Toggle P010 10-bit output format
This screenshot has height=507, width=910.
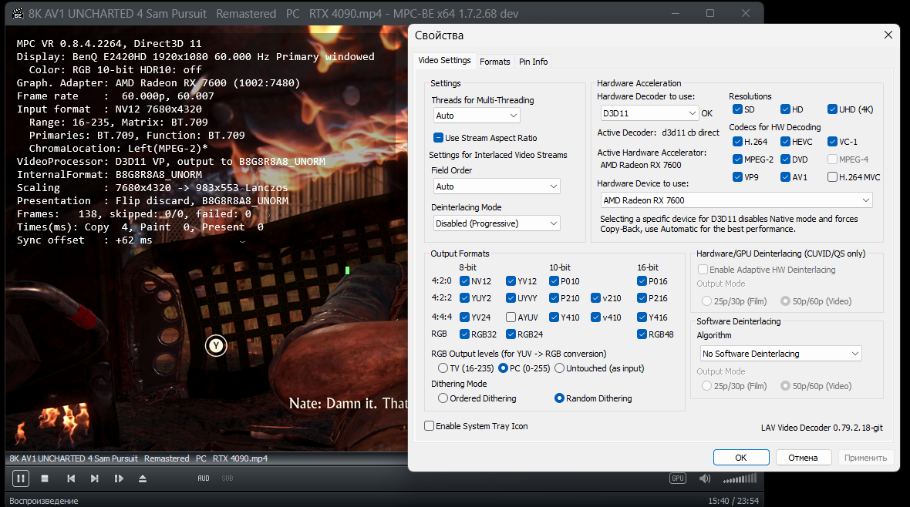(554, 281)
